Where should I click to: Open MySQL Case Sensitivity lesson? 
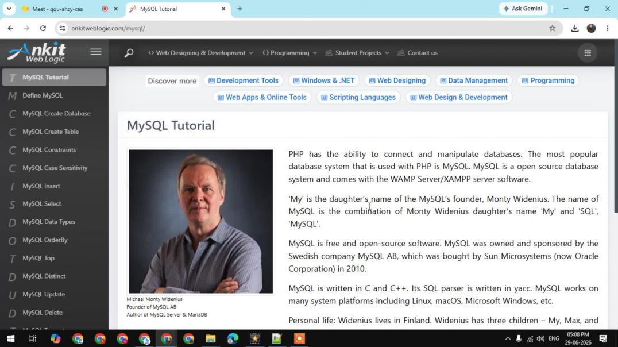tap(55, 168)
